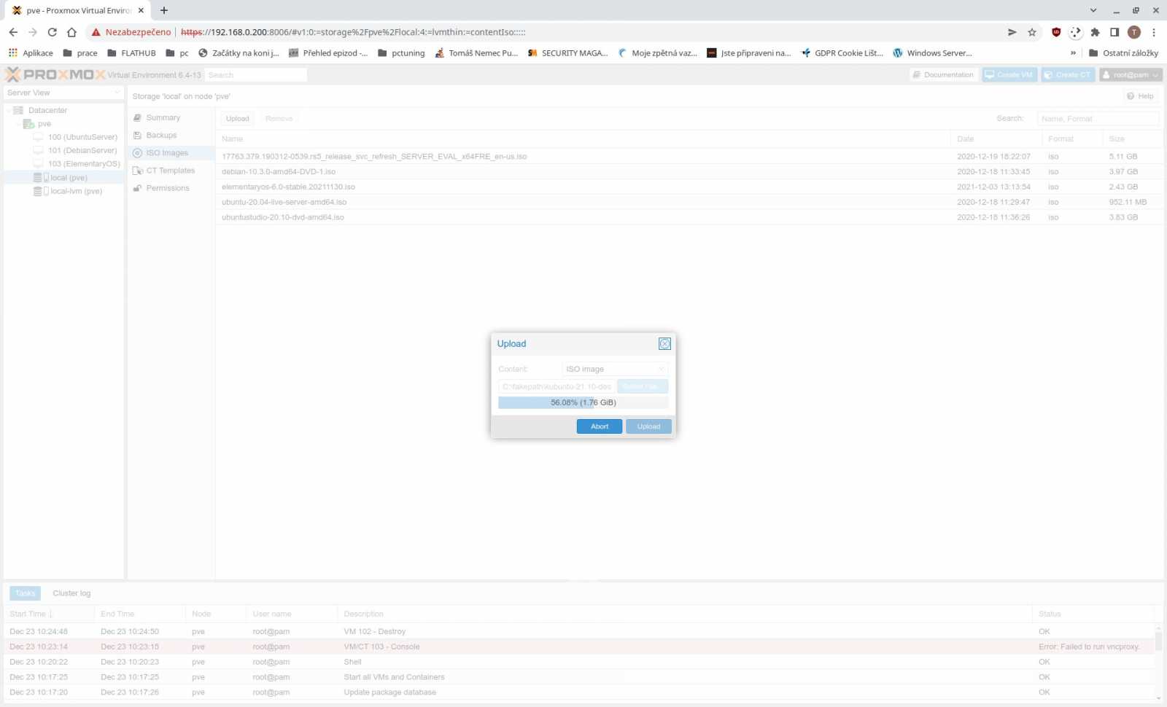Open a new browser tab

click(x=164, y=10)
